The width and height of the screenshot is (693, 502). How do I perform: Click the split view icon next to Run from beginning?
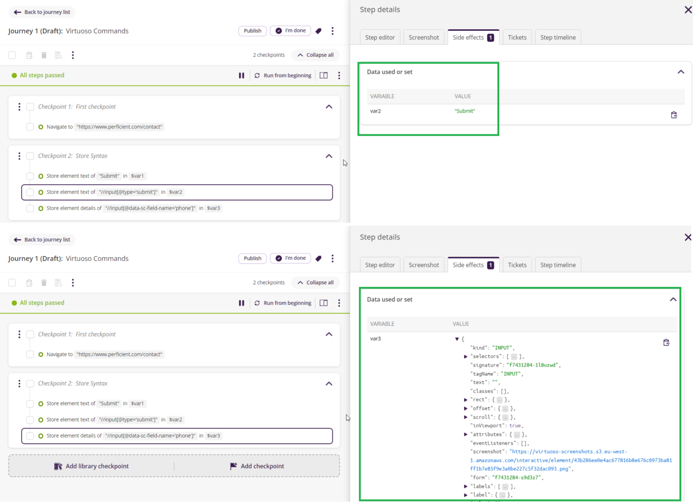(x=323, y=75)
